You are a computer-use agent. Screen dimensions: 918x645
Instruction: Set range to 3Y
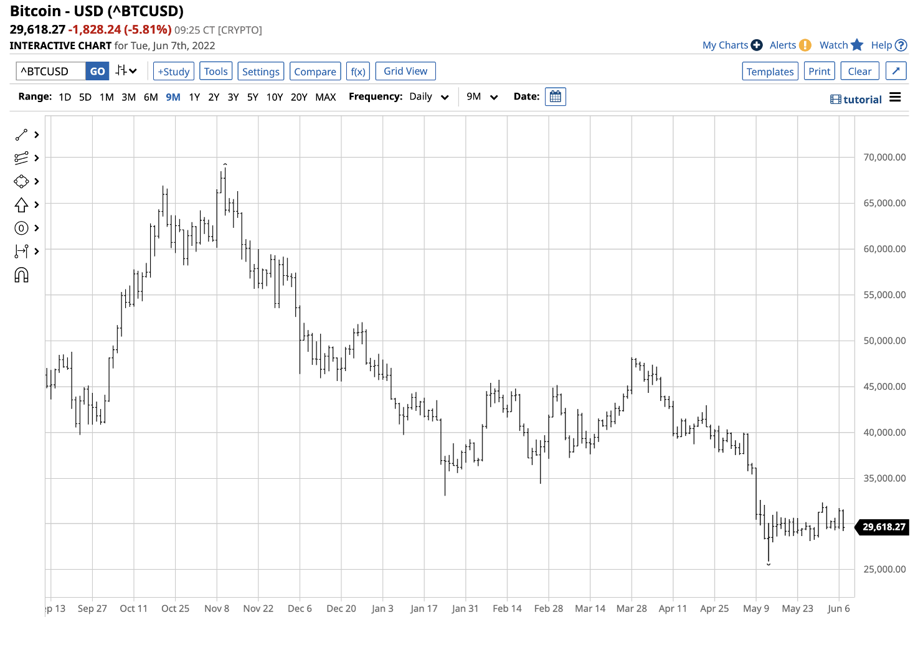coord(233,97)
